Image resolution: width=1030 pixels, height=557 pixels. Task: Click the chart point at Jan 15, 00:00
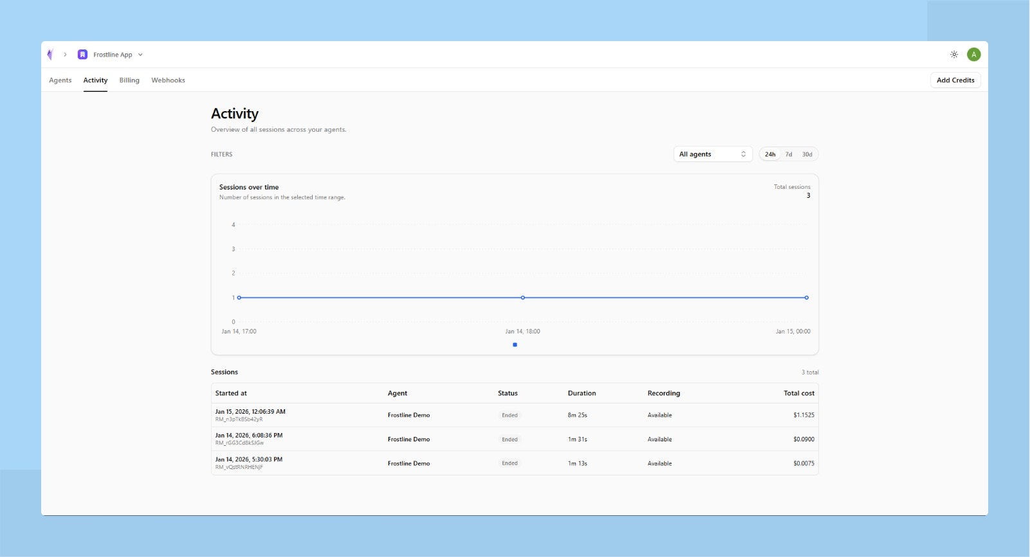807,297
